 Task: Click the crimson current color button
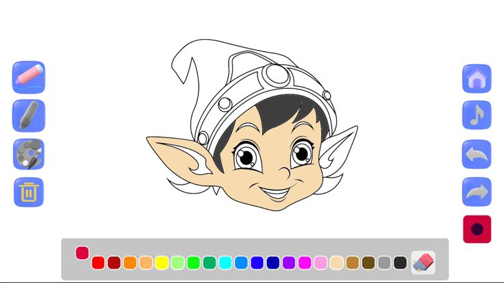[x=477, y=229]
